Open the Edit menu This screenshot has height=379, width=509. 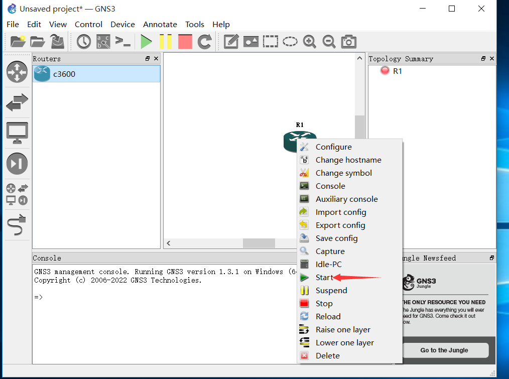pyautogui.click(x=34, y=25)
